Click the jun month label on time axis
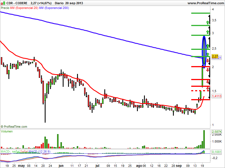 point(61,166)
